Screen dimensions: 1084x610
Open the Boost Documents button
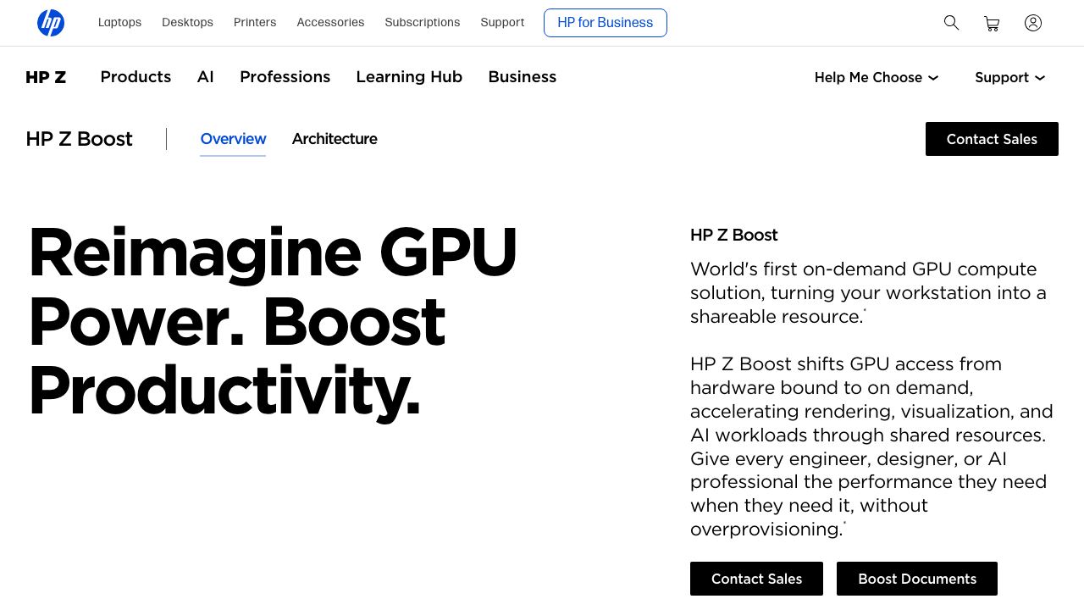(917, 579)
